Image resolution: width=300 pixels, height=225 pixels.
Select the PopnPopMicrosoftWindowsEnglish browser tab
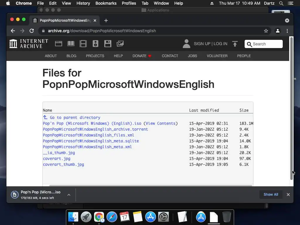64,21
